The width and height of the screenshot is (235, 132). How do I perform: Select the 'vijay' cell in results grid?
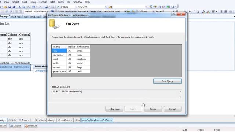click(x=59, y=51)
